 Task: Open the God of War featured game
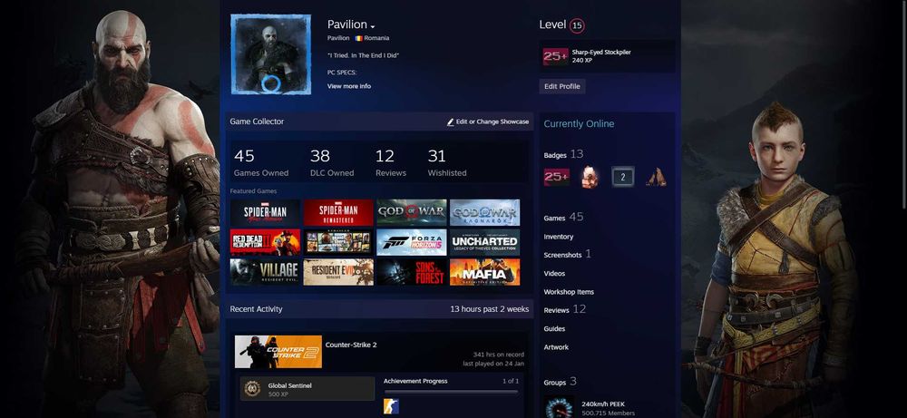tap(411, 212)
